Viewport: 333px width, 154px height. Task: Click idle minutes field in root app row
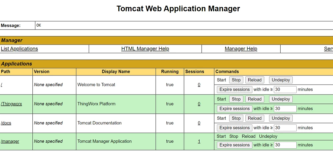point(285,89)
